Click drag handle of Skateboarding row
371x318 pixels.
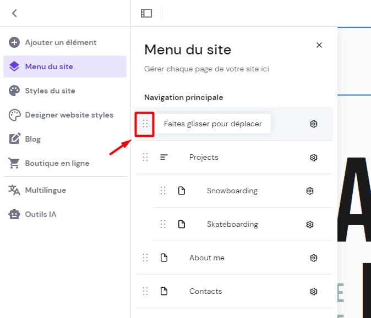(x=163, y=224)
